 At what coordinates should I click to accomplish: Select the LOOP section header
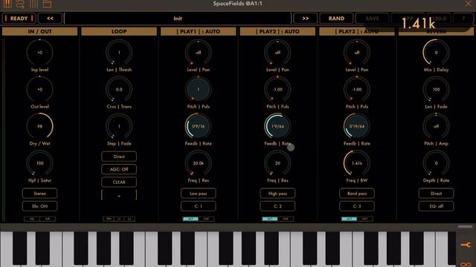[x=119, y=31]
